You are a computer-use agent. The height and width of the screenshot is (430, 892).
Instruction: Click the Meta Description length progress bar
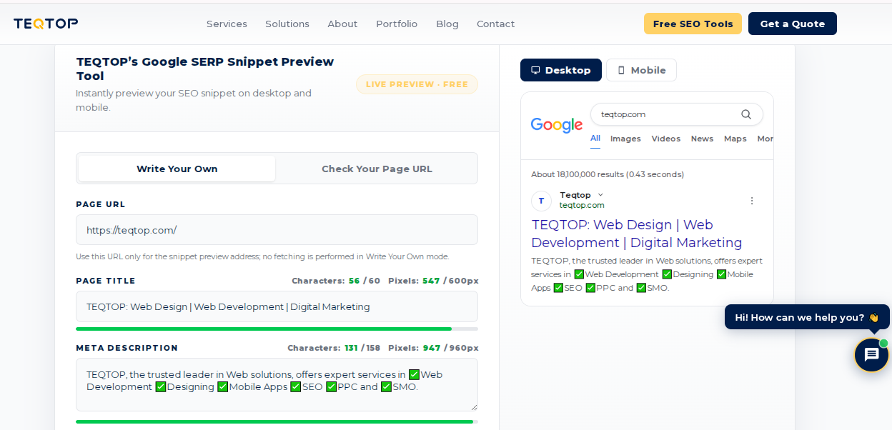coord(277,421)
